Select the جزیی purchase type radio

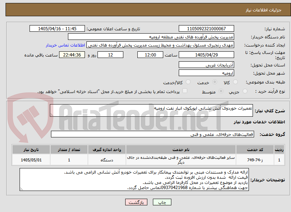245,91
